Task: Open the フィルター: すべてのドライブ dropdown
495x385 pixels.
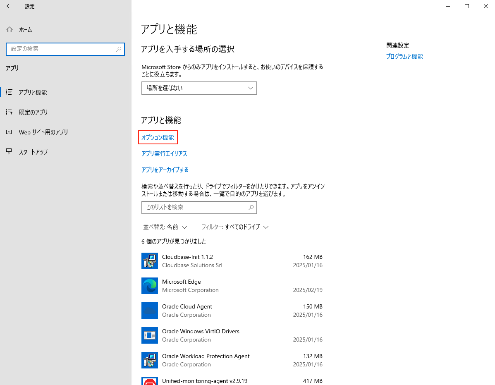Action: pyautogui.click(x=235, y=227)
